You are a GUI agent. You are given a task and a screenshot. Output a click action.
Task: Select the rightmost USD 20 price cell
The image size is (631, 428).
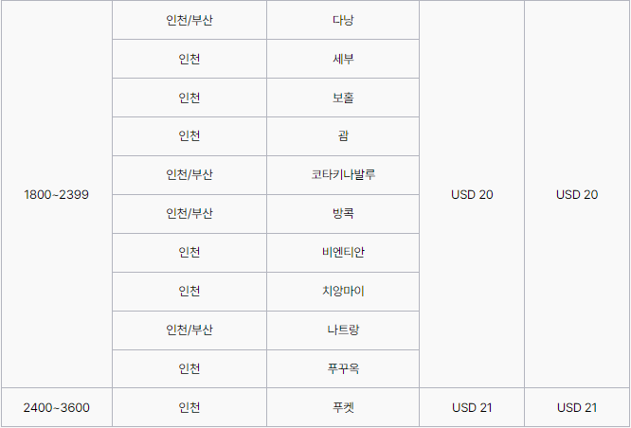click(x=577, y=195)
